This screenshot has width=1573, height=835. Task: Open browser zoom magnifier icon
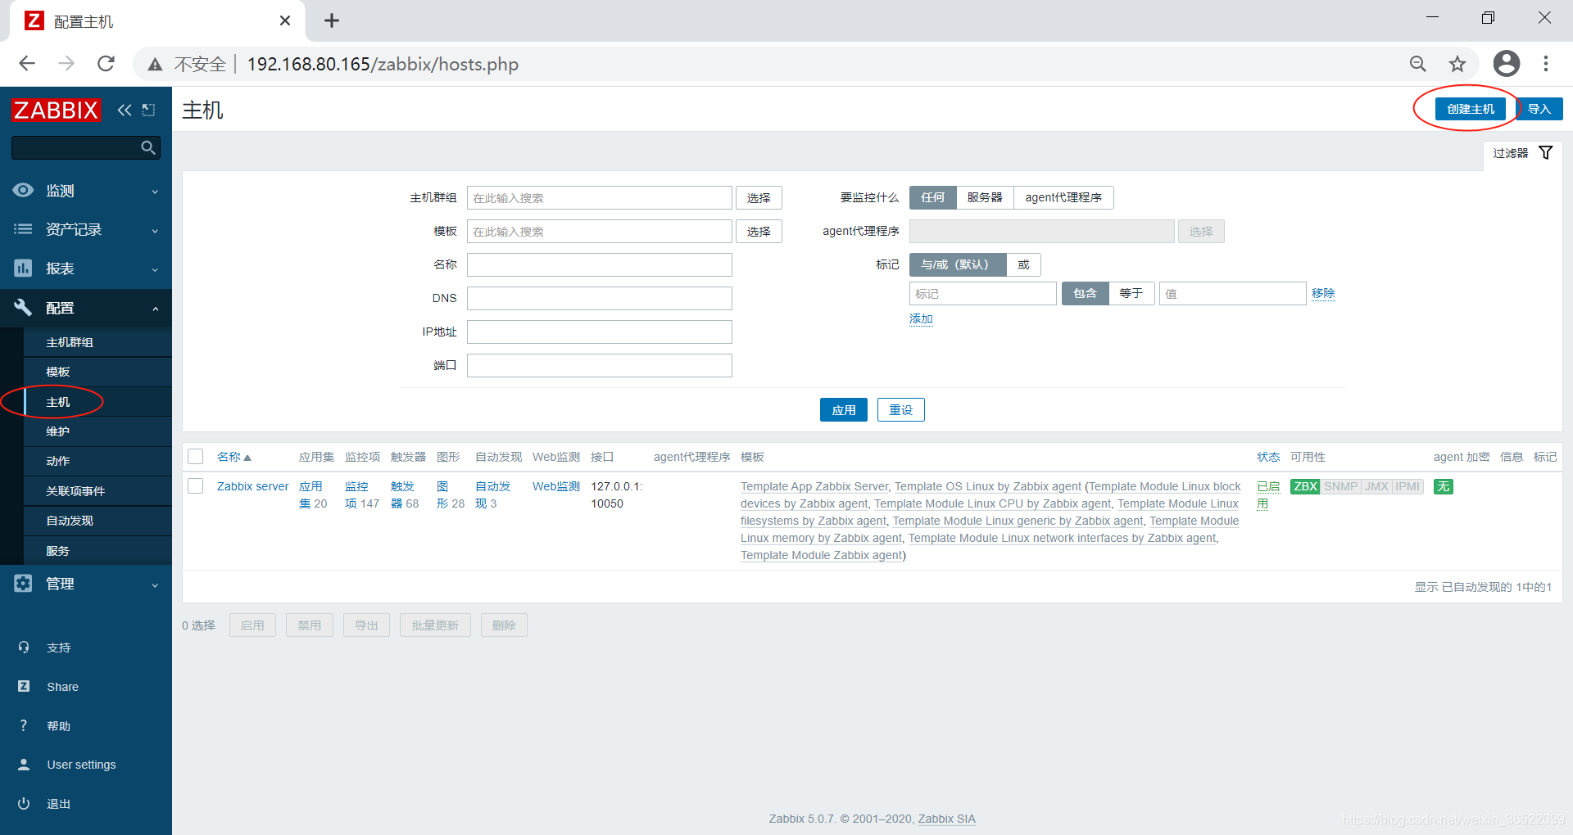(1418, 64)
